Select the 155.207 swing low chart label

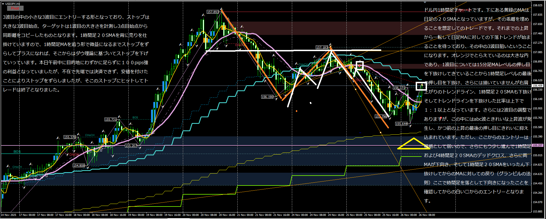click(131, 146)
